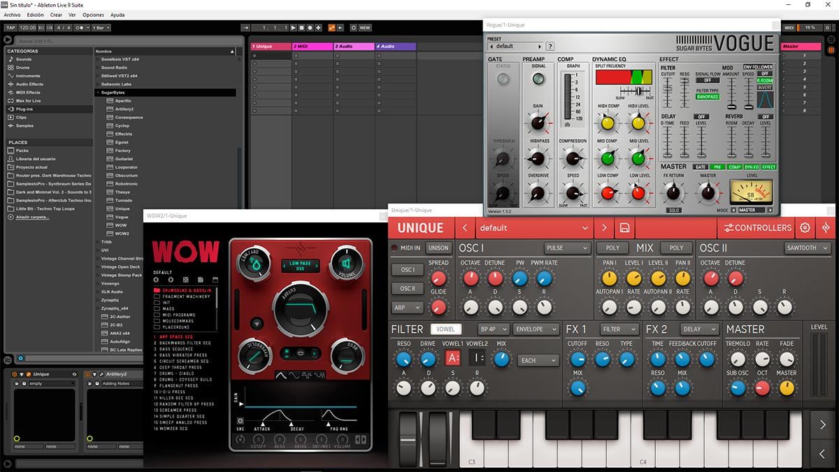Click Ableton TAP tempo button
This screenshot has height=472, width=839.
click(x=10, y=28)
